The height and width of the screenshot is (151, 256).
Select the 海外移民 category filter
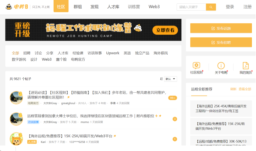161,53
